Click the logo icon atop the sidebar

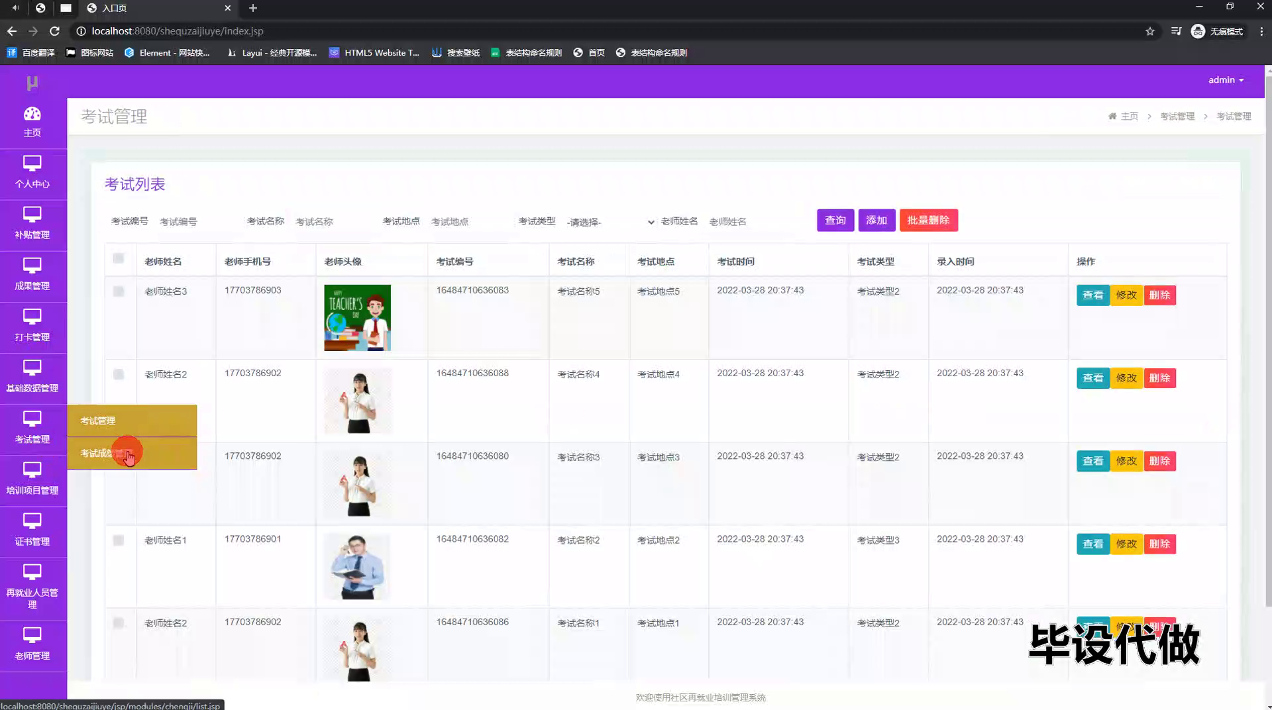pyautogui.click(x=32, y=83)
